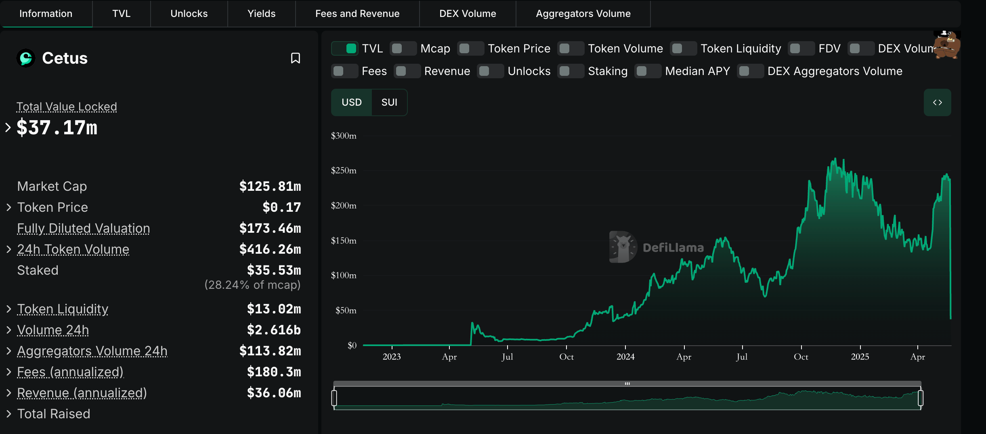
Task: Open the Yields tab
Action: (x=262, y=14)
